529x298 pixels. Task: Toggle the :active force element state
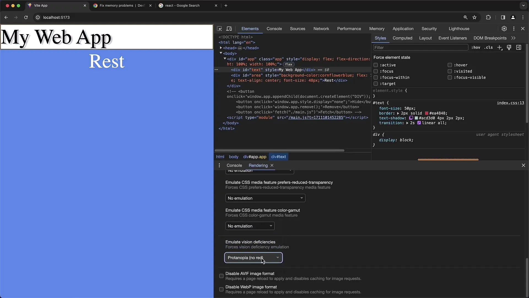tap(375, 65)
